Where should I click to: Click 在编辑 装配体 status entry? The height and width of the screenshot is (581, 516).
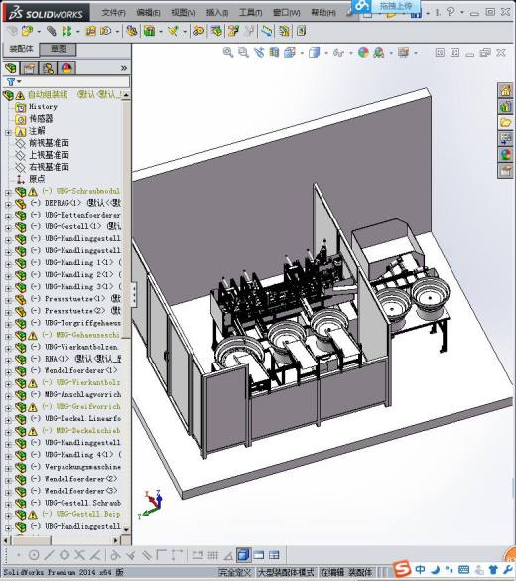click(x=346, y=572)
